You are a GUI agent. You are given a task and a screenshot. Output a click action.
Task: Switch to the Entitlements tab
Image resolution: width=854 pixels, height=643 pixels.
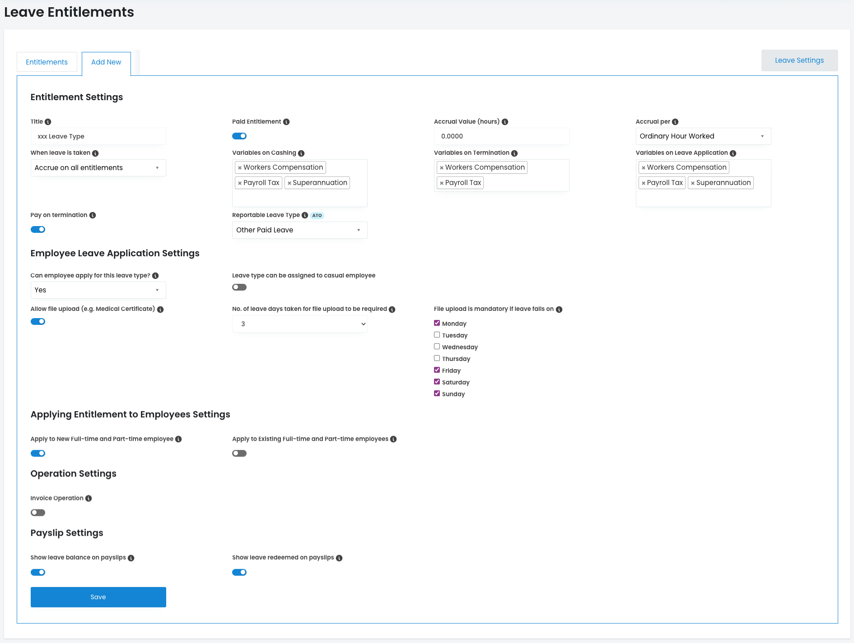pyautogui.click(x=47, y=62)
